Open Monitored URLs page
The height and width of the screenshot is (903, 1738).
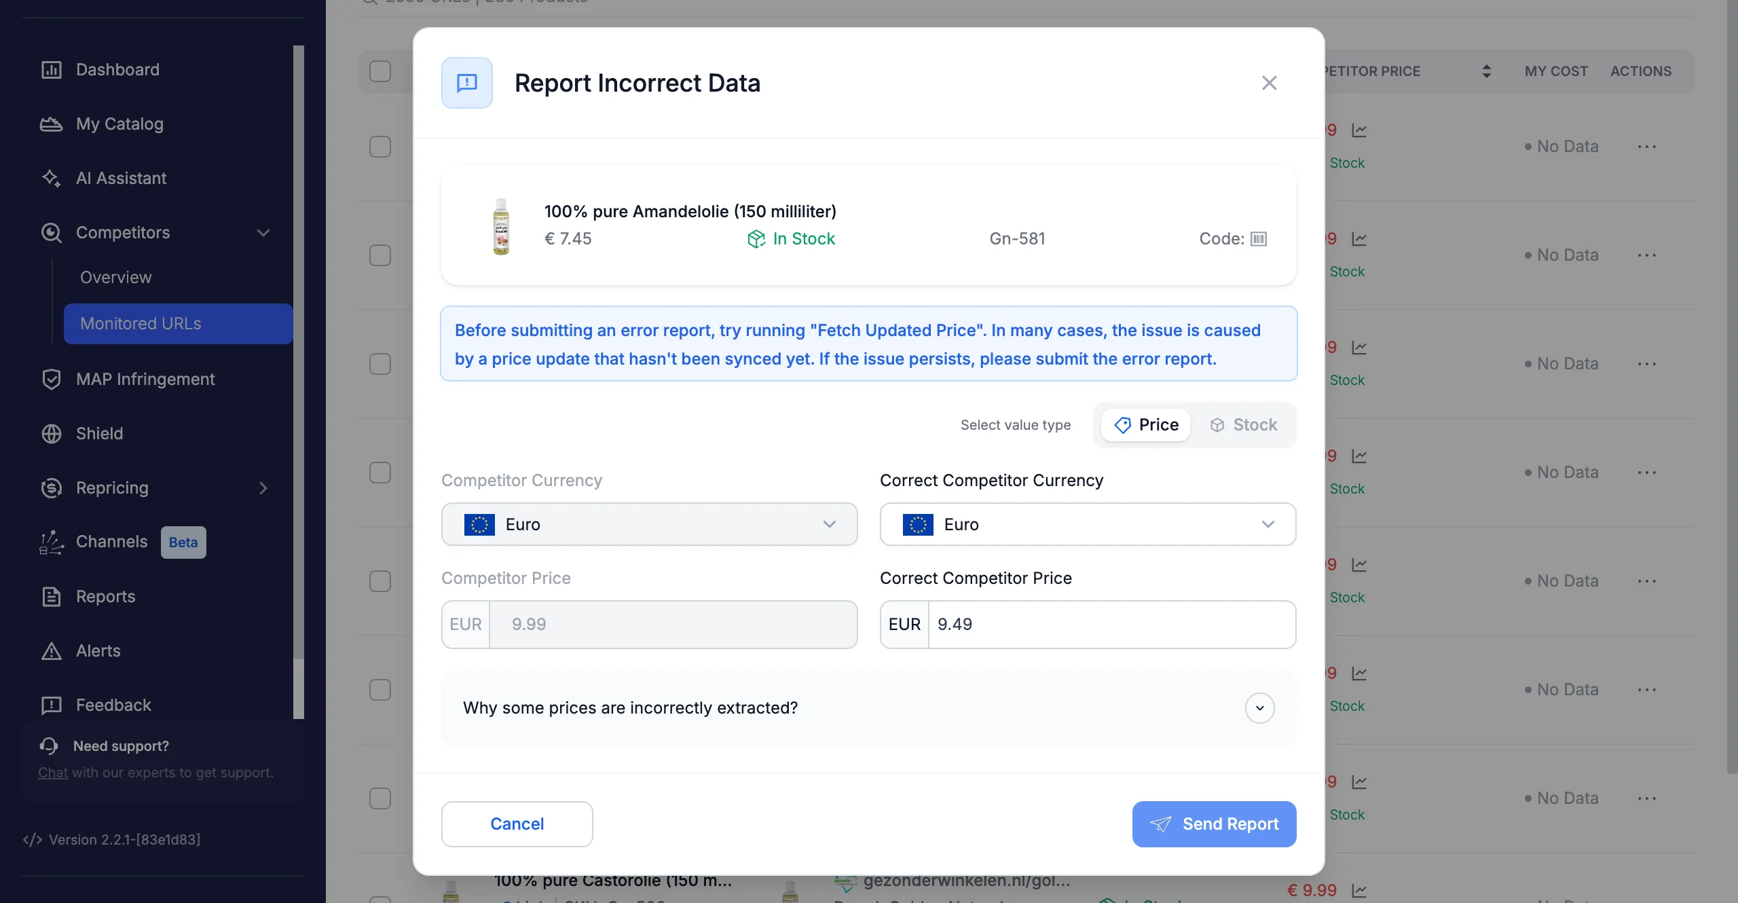(179, 323)
